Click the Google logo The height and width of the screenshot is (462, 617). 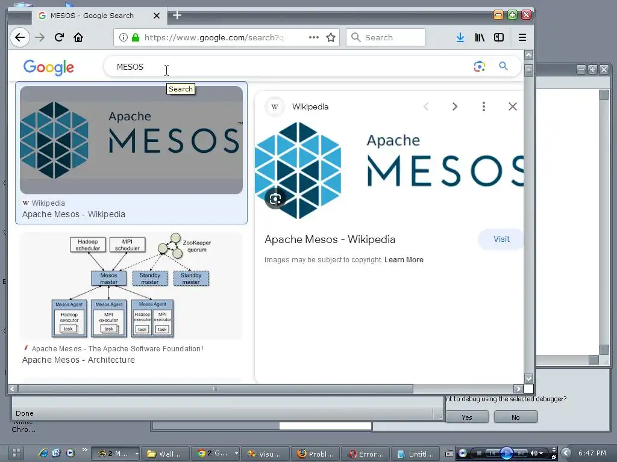click(x=48, y=67)
